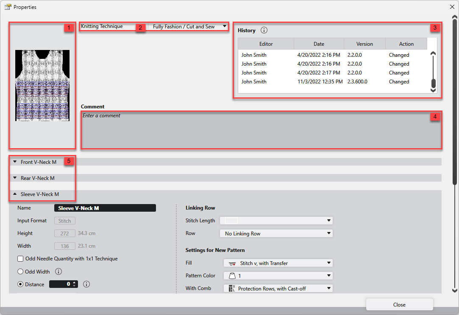459x315 pixels.
Task: Click the Stitch v transfer icon in Fill
Action: pos(232,263)
